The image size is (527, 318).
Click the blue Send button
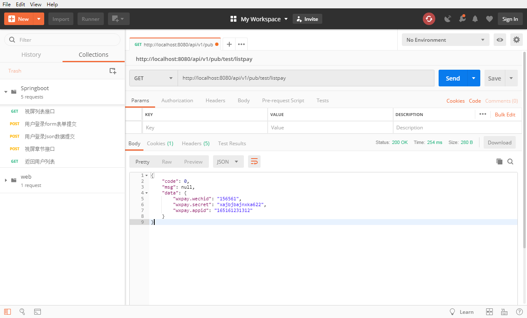click(453, 78)
